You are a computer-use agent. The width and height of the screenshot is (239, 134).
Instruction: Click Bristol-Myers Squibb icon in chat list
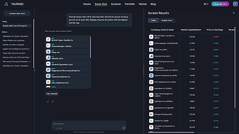[x=48, y=39]
